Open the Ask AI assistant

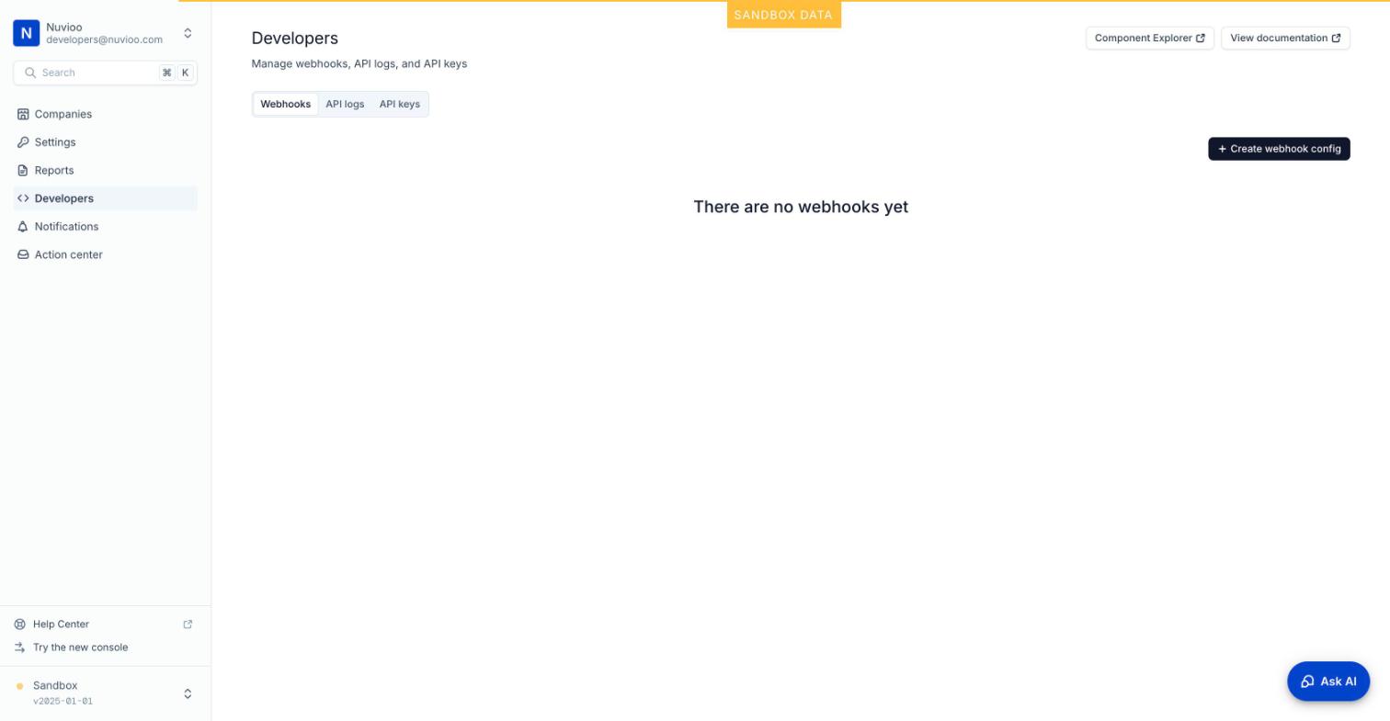[1328, 682]
